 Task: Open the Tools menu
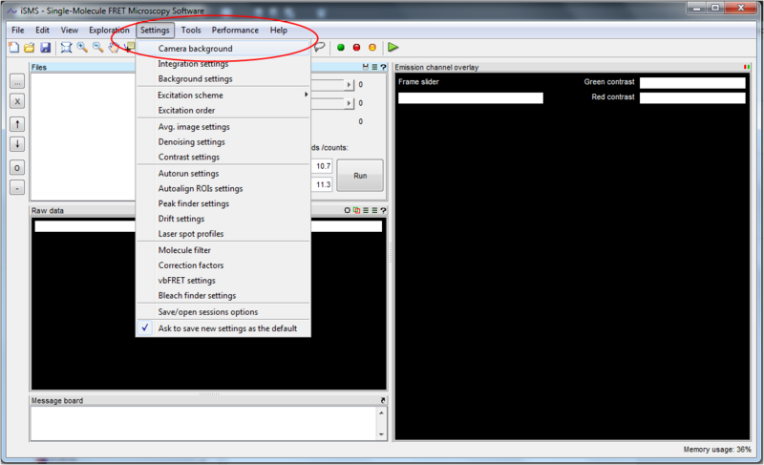coord(191,30)
